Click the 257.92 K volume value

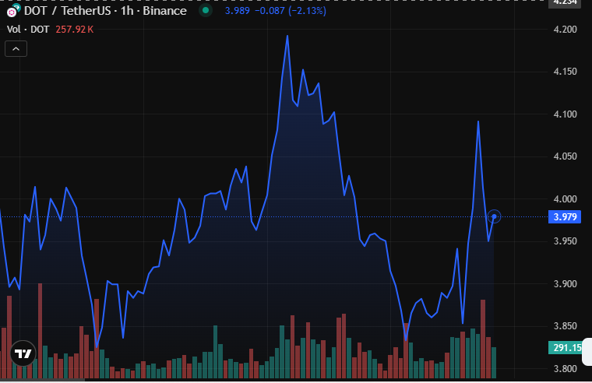(74, 30)
